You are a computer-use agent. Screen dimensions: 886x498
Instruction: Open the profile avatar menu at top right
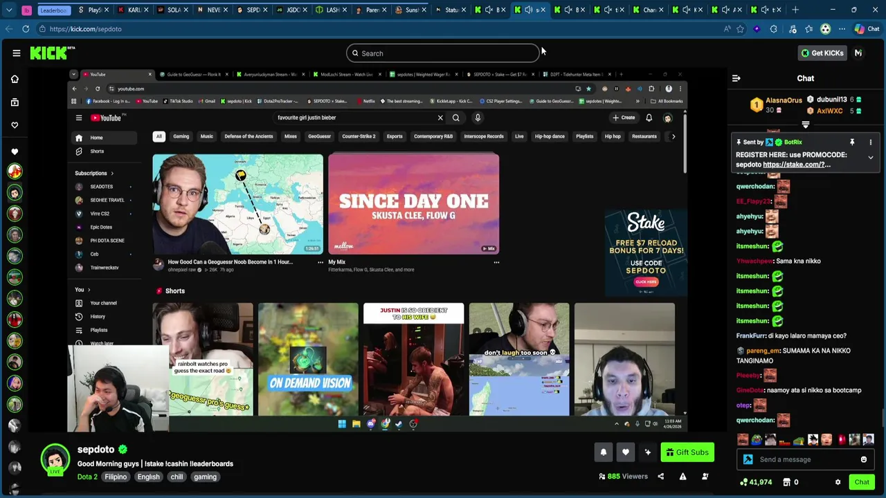858,53
